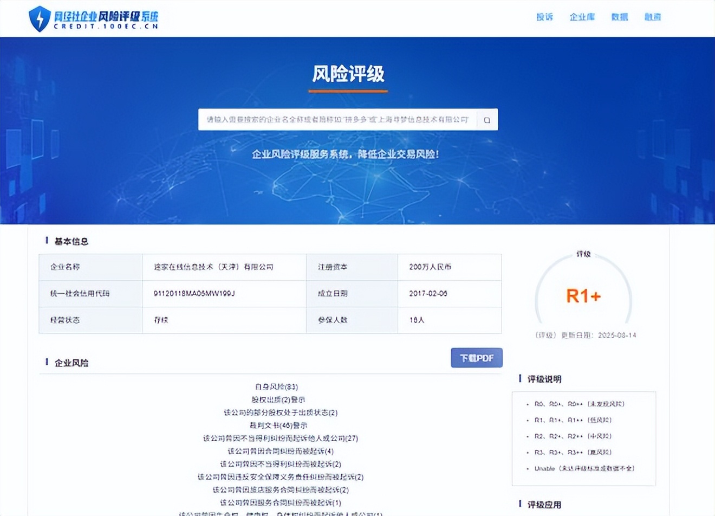This screenshot has height=516, width=715.
Task: Focus the enterprise name search field
Action: pos(337,120)
